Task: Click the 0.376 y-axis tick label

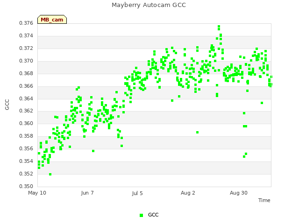Action: 26,23
